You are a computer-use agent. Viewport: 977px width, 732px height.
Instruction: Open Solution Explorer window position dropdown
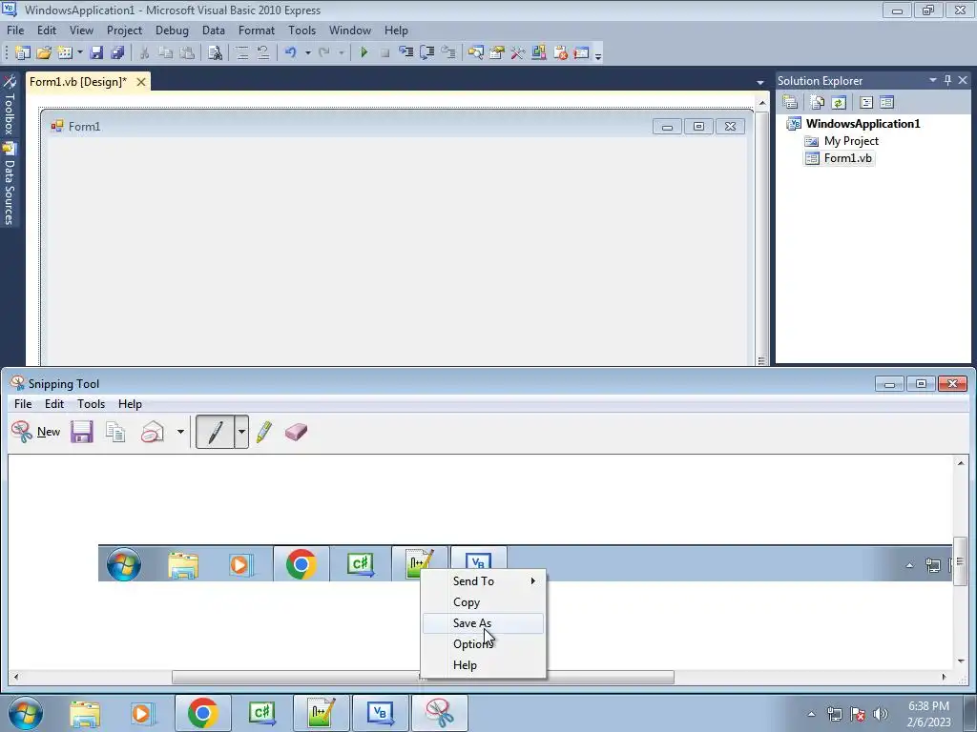[933, 80]
